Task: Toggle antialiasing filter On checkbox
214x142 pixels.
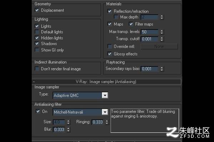Action: 38,111
